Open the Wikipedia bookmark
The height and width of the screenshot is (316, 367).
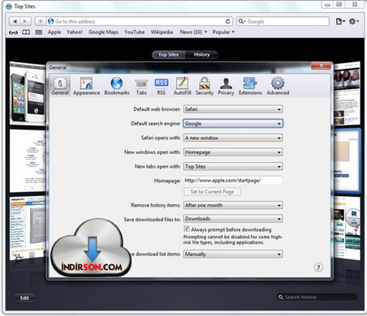pos(162,32)
